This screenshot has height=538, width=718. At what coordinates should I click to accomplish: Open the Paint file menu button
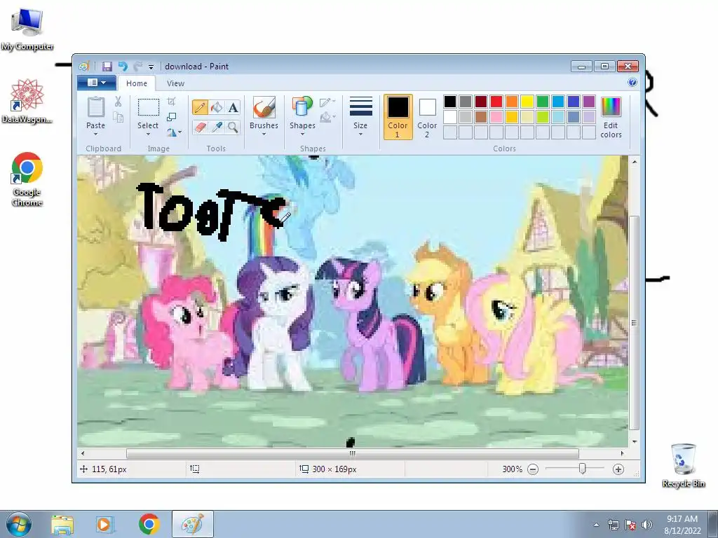[97, 83]
